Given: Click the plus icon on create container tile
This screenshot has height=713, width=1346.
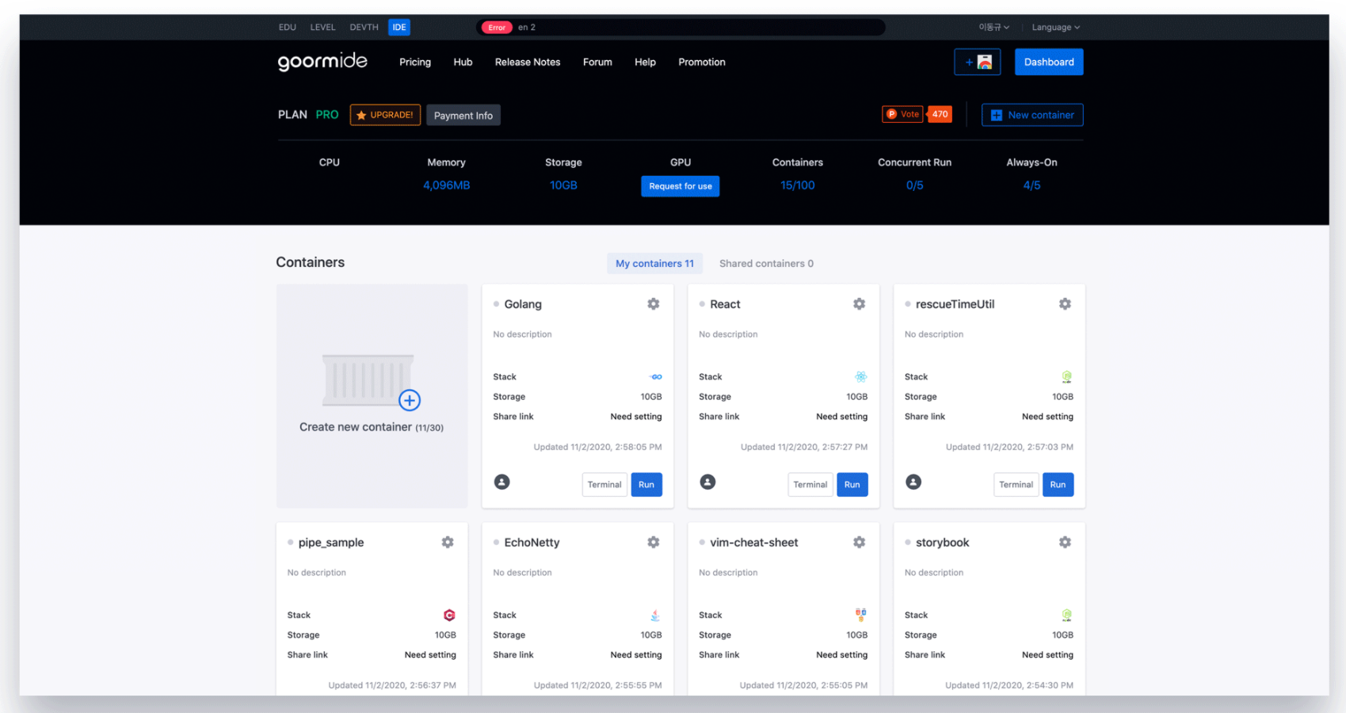Looking at the screenshot, I should [x=410, y=400].
